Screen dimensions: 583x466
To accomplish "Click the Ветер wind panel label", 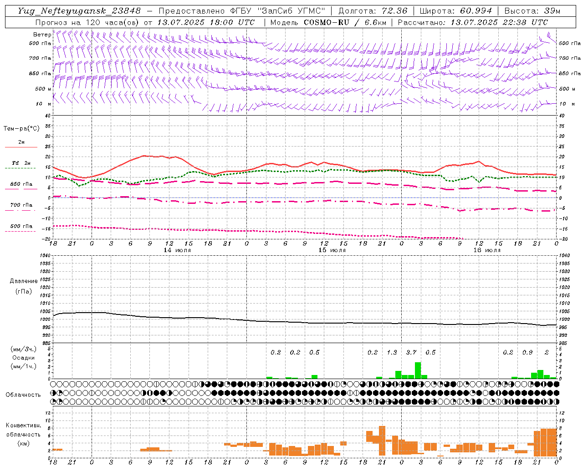I will [x=42, y=35].
